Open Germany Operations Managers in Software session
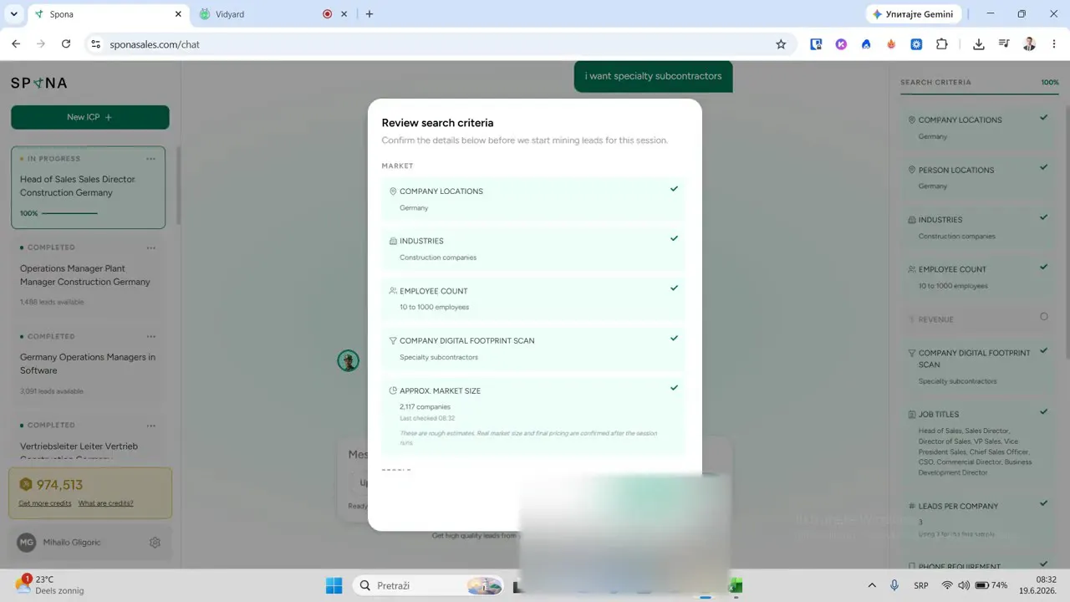The width and height of the screenshot is (1070, 602). tap(88, 364)
